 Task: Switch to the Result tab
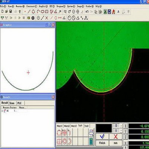click(x=4, y=103)
